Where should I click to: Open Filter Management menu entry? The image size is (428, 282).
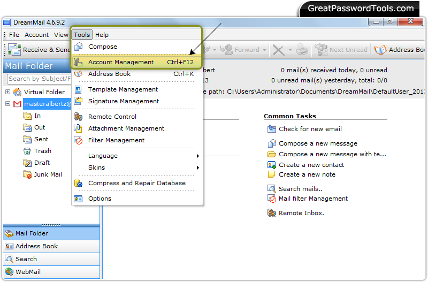point(137,140)
